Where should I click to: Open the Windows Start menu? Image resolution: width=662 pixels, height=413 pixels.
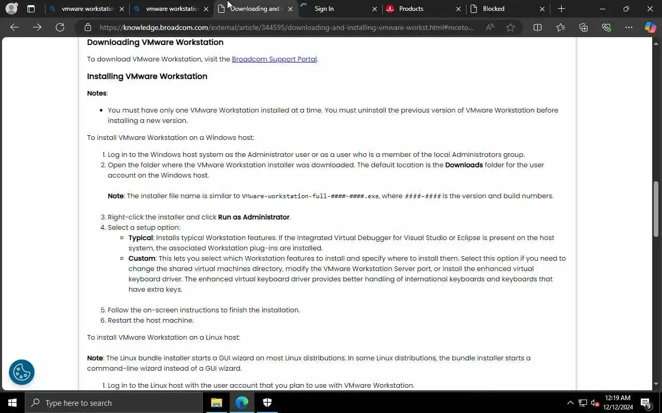[x=12, y=403]
